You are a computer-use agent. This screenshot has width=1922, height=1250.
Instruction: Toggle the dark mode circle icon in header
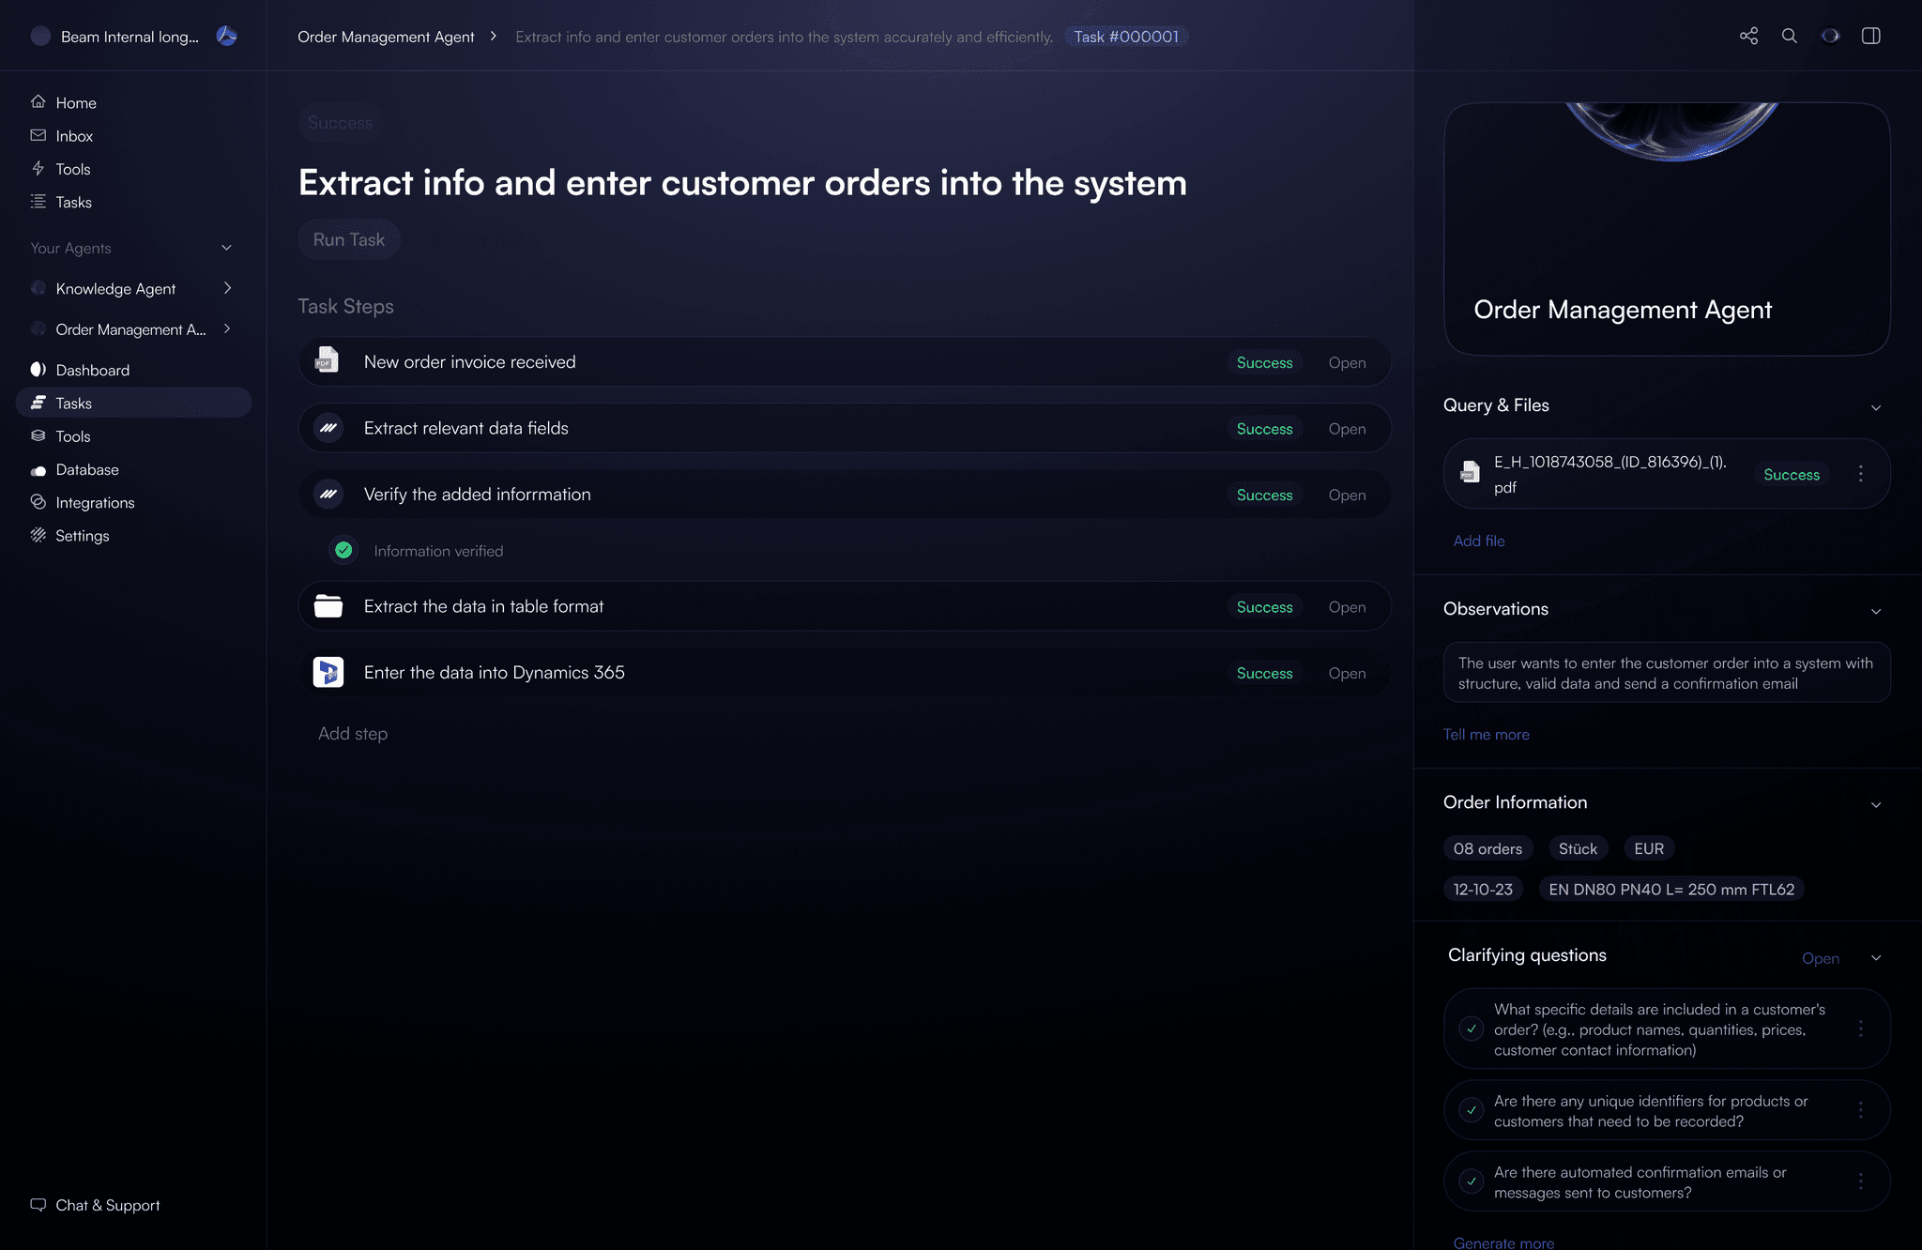[1831, 36]
